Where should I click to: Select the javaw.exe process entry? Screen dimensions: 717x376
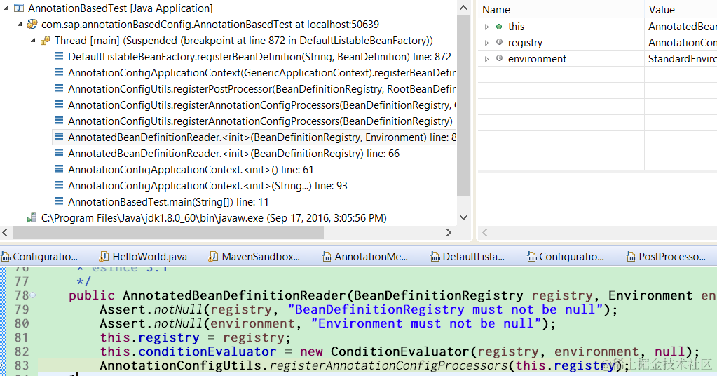point(214,218)
